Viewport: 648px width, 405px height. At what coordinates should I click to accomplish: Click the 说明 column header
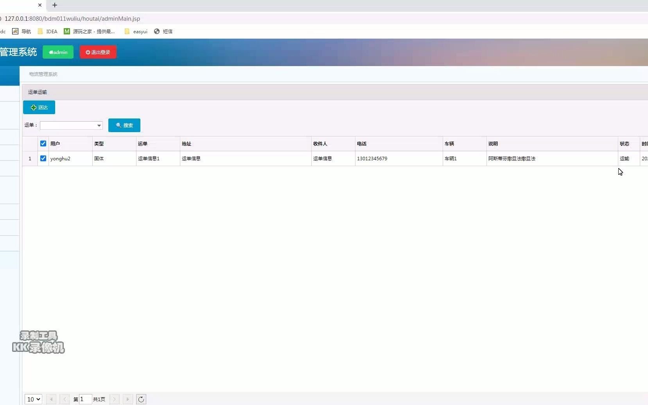(x=552, y=144)
